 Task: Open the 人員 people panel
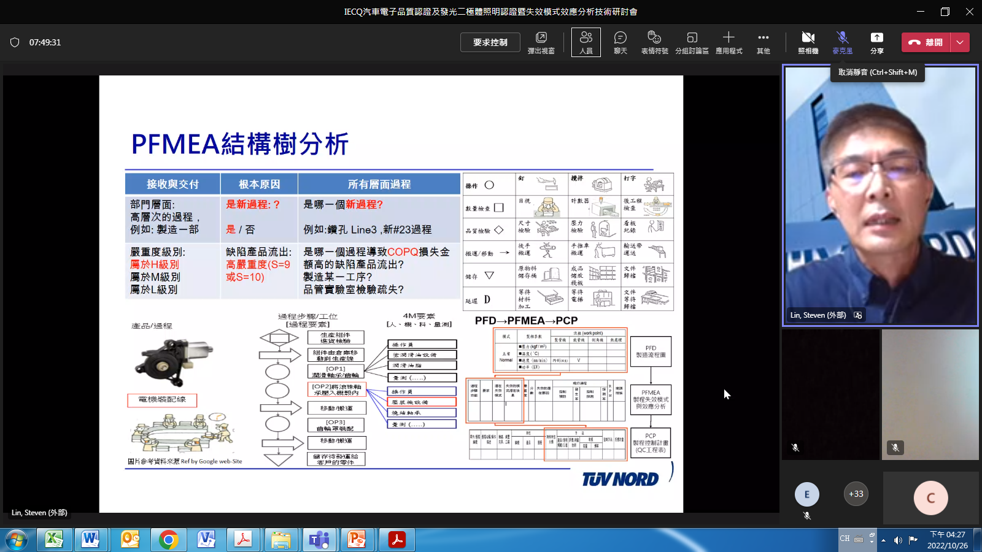coord(586,42)
